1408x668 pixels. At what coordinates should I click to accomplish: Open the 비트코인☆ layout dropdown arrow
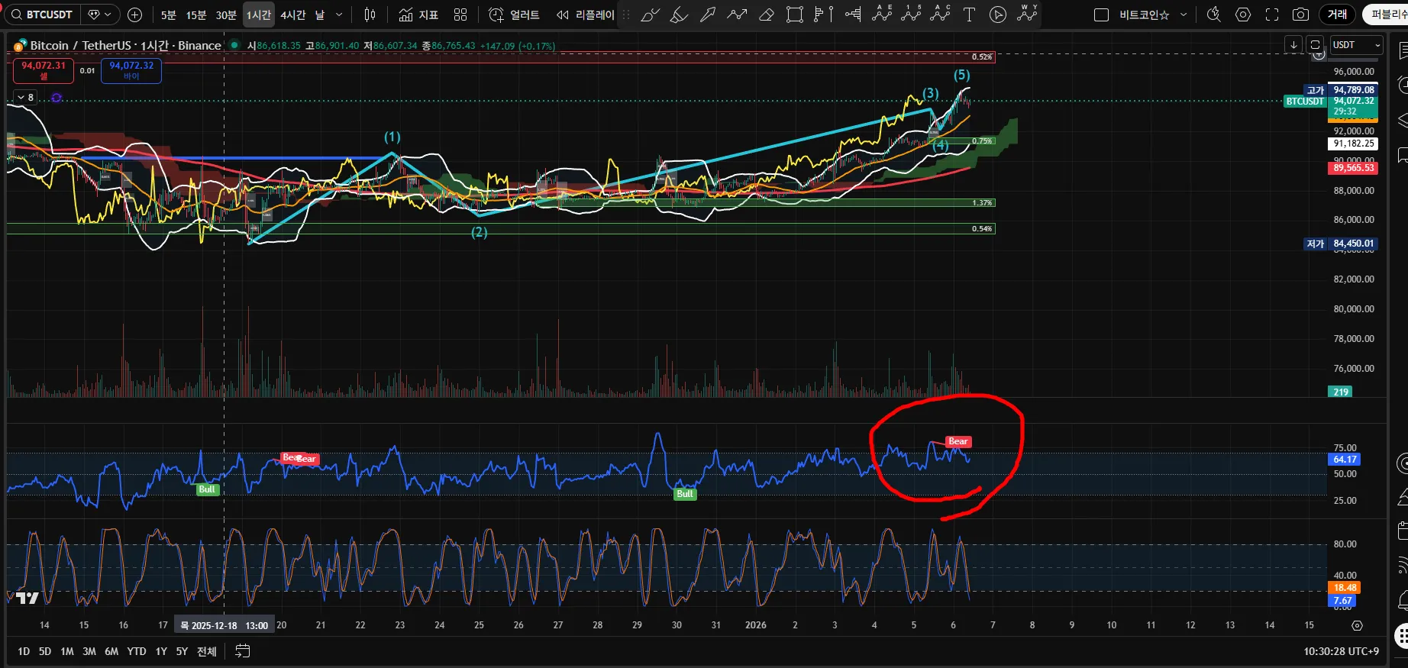coord(1184,15)
